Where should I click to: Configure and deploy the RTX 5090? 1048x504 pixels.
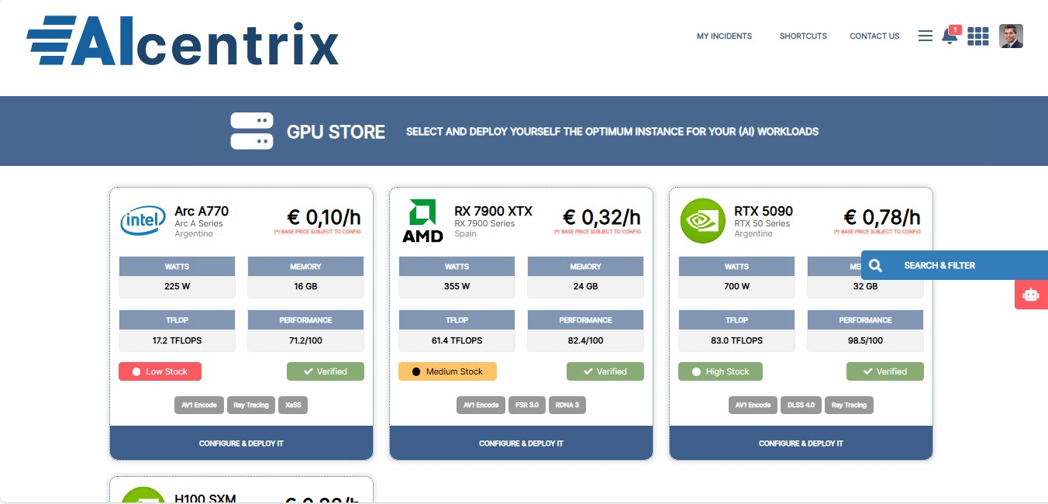tap(801, 444)
